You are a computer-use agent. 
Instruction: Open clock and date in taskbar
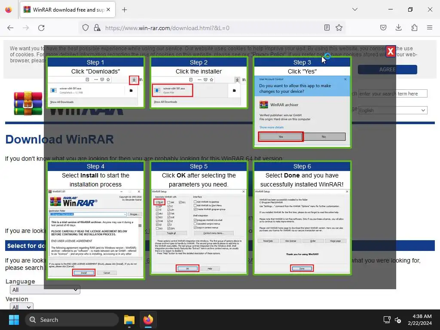coord(420,320)
